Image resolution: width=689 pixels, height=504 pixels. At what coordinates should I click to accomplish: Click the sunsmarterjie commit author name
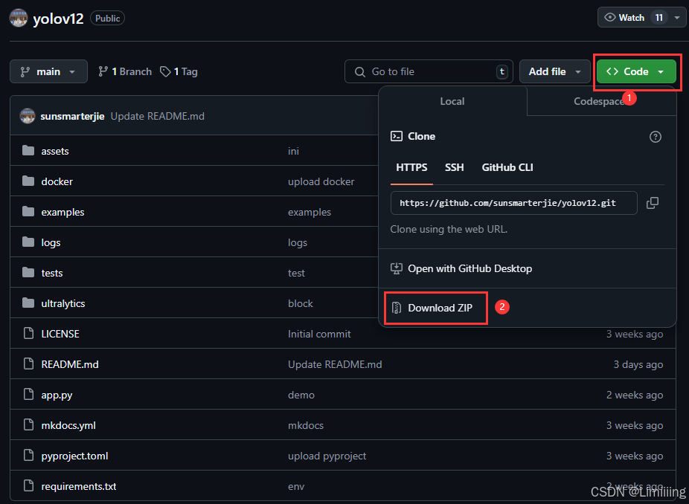[x=72, y=117]
